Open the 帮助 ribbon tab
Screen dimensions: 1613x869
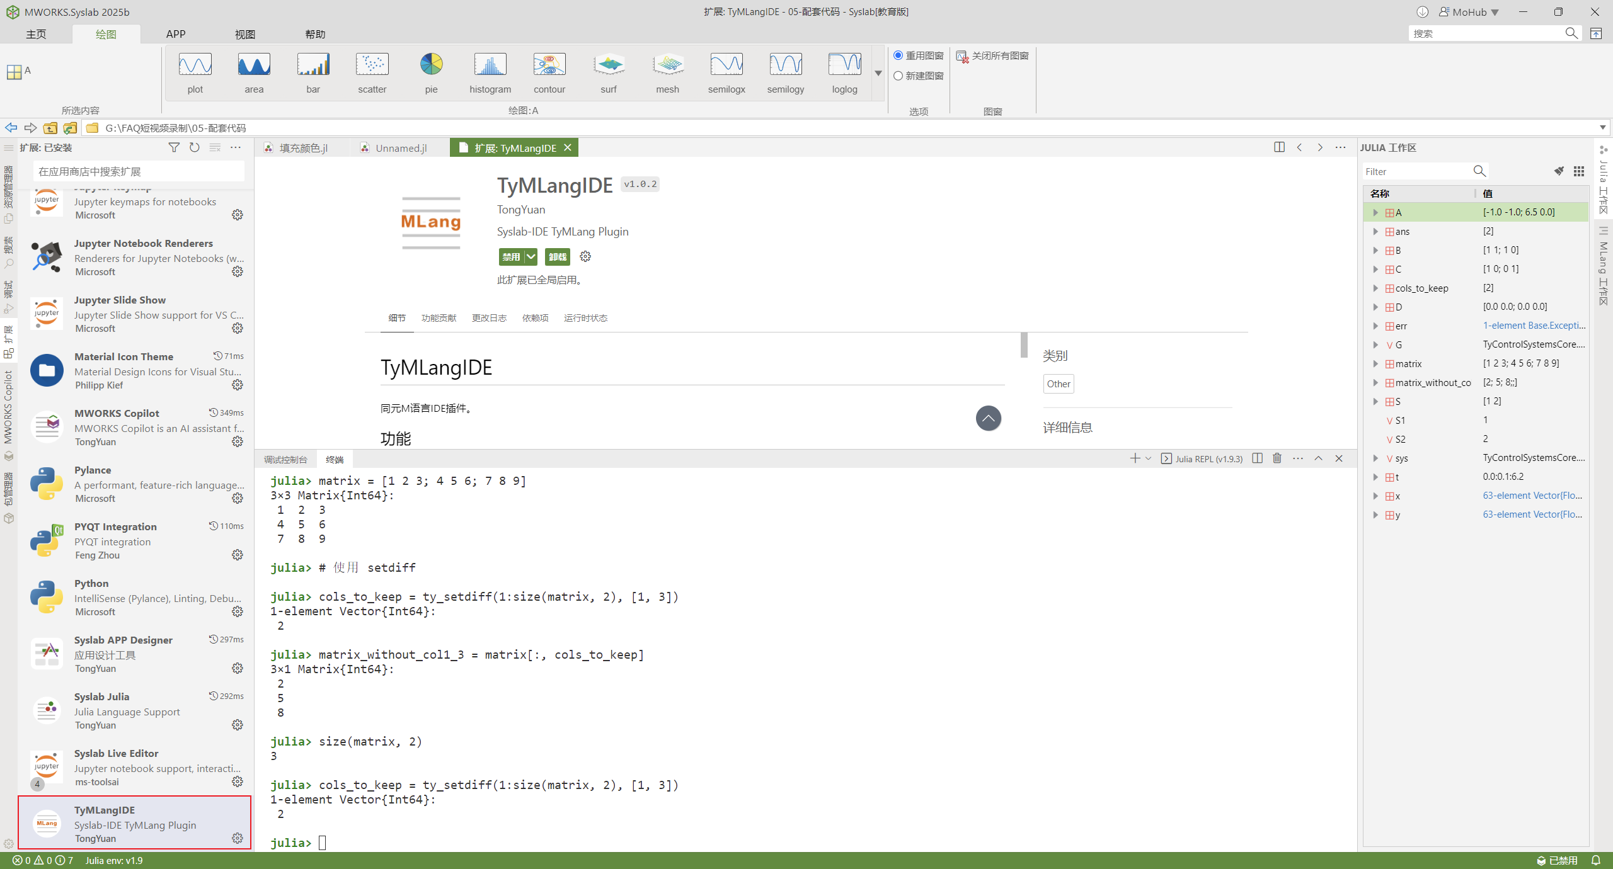[315, 34]
